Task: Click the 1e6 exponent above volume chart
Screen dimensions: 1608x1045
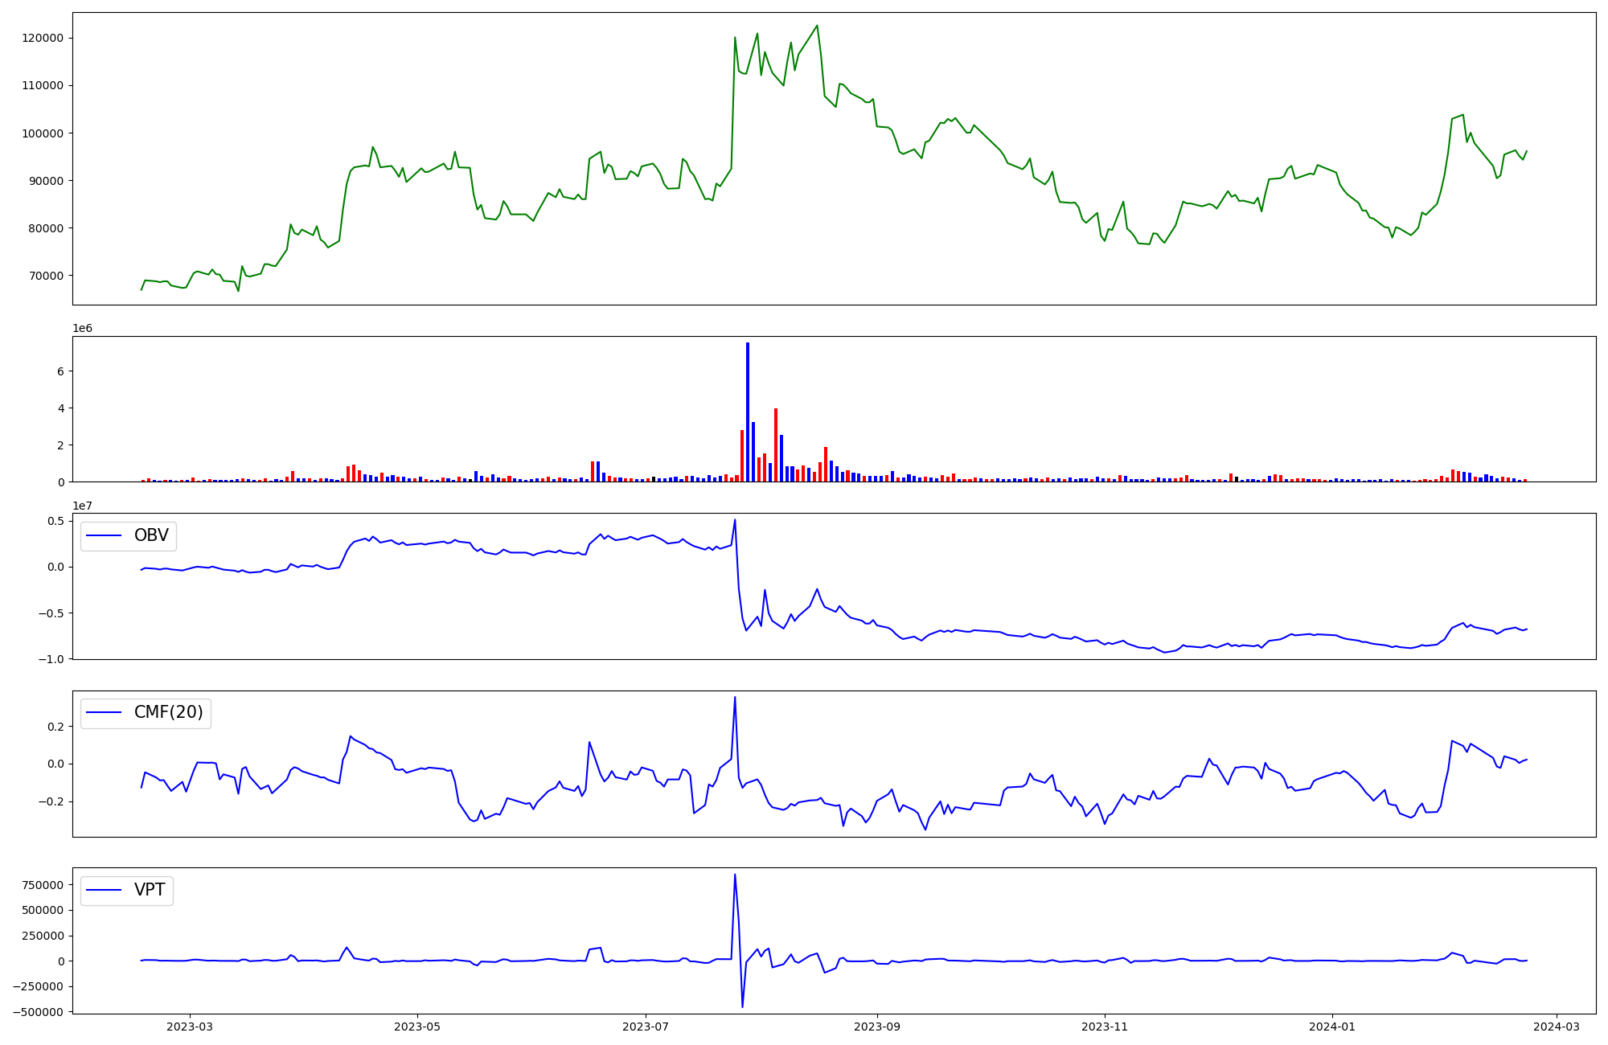Action: pyautogui.click(x=82, y=328)
